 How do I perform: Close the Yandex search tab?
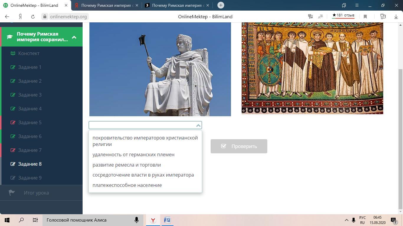click(137, 5)
